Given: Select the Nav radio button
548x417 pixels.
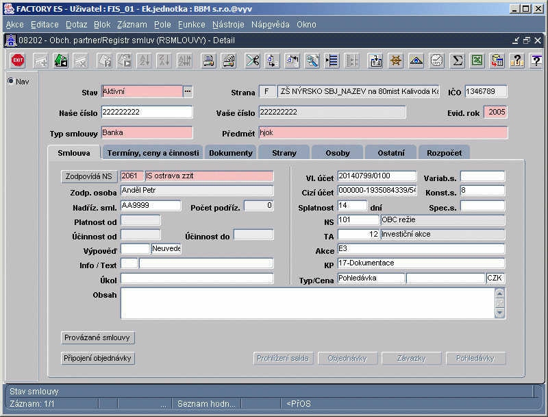Looking at the screenshot, I should [x=11, y=82].
